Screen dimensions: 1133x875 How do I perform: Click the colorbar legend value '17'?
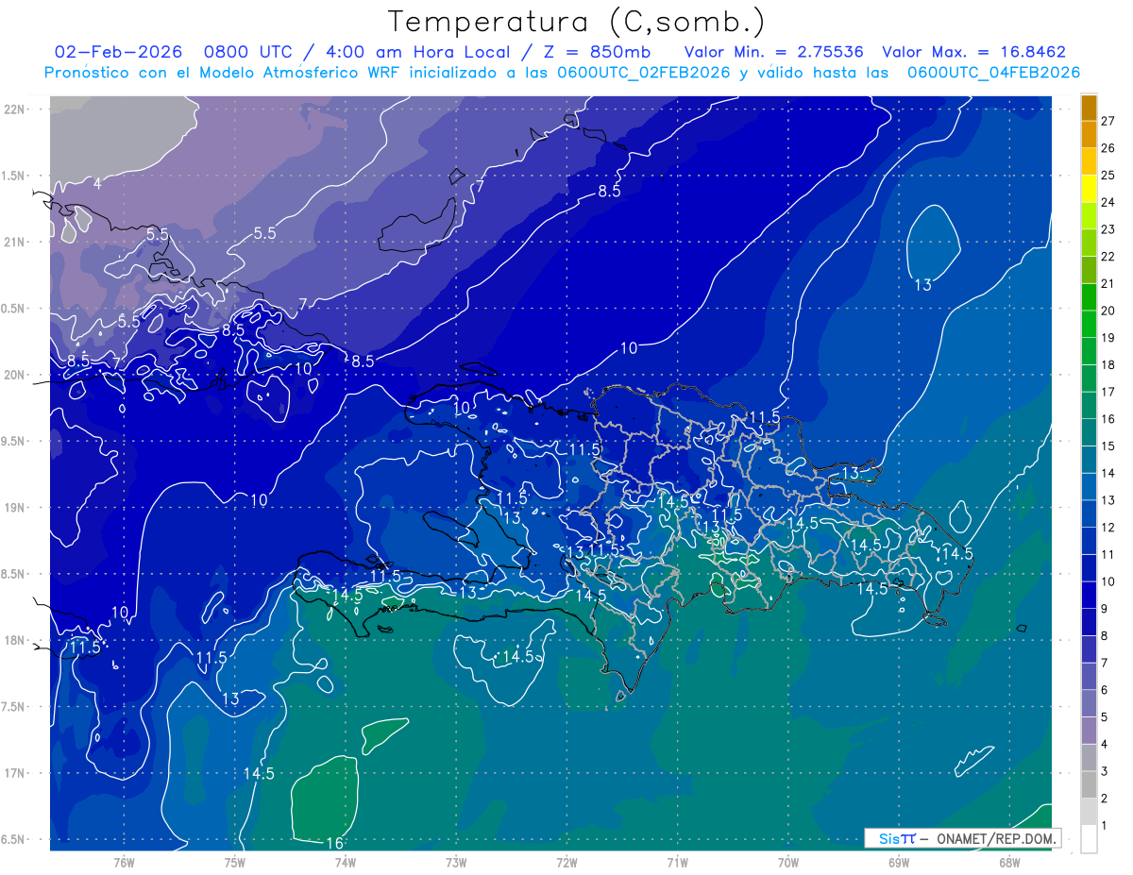(x=1108, y=392)
